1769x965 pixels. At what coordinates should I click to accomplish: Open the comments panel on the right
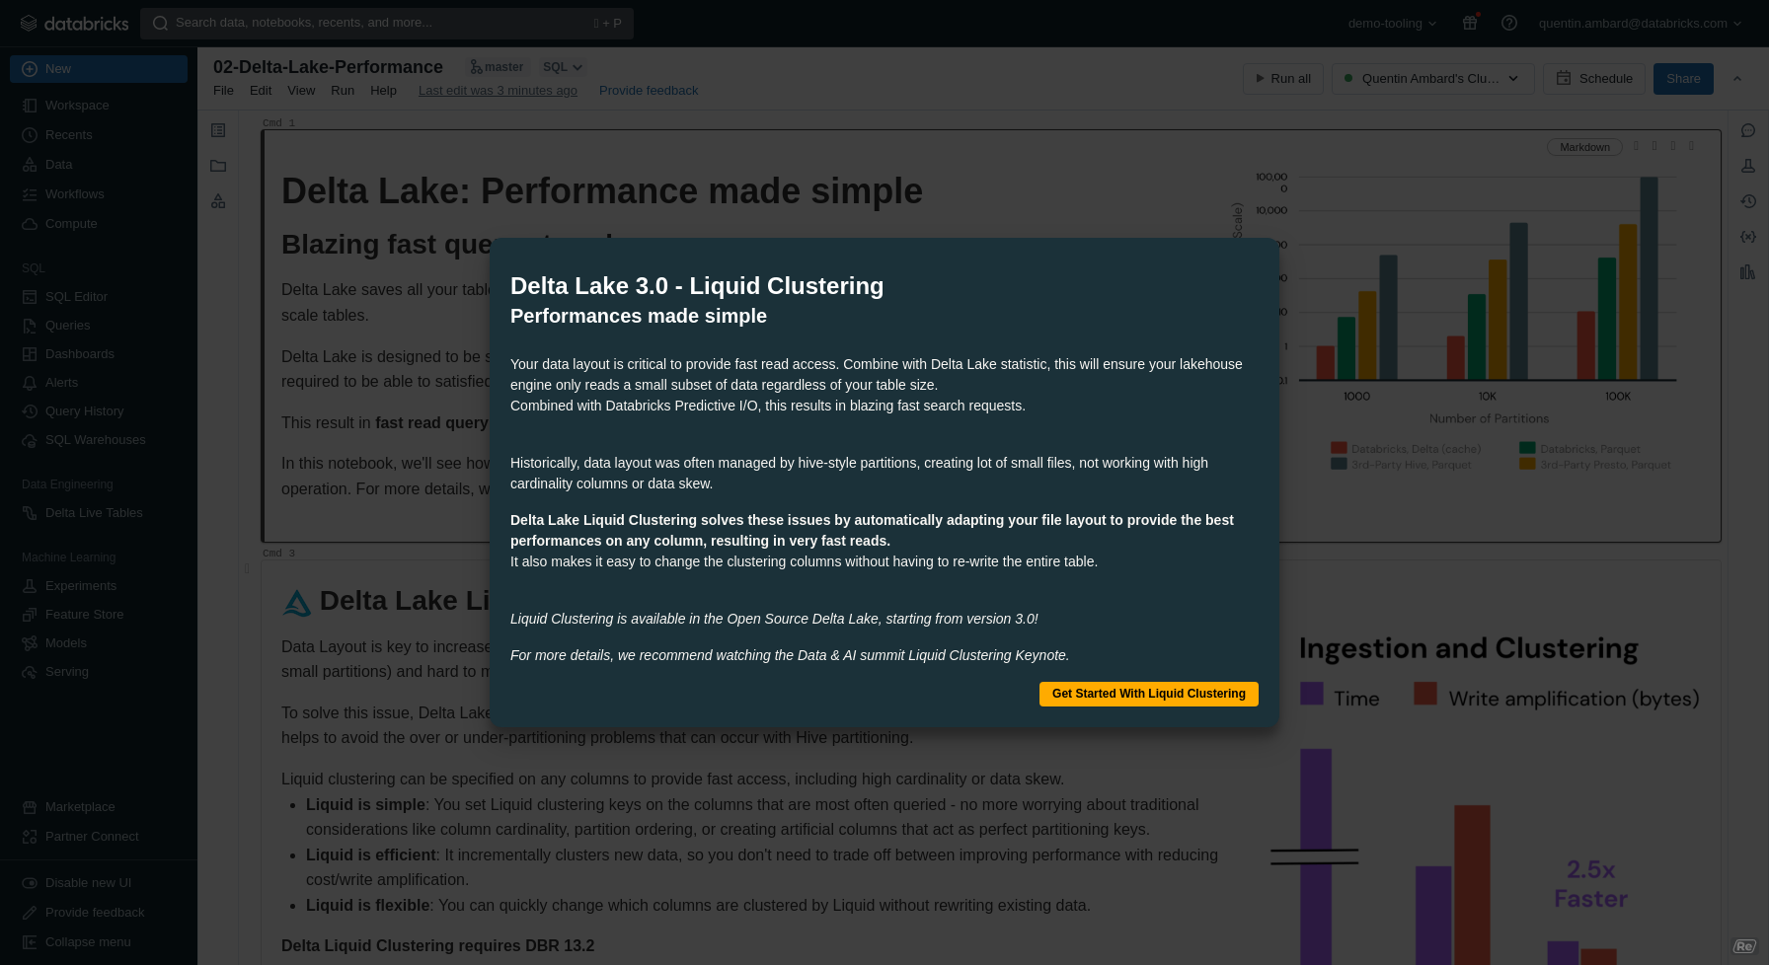tap(1748, 130)
